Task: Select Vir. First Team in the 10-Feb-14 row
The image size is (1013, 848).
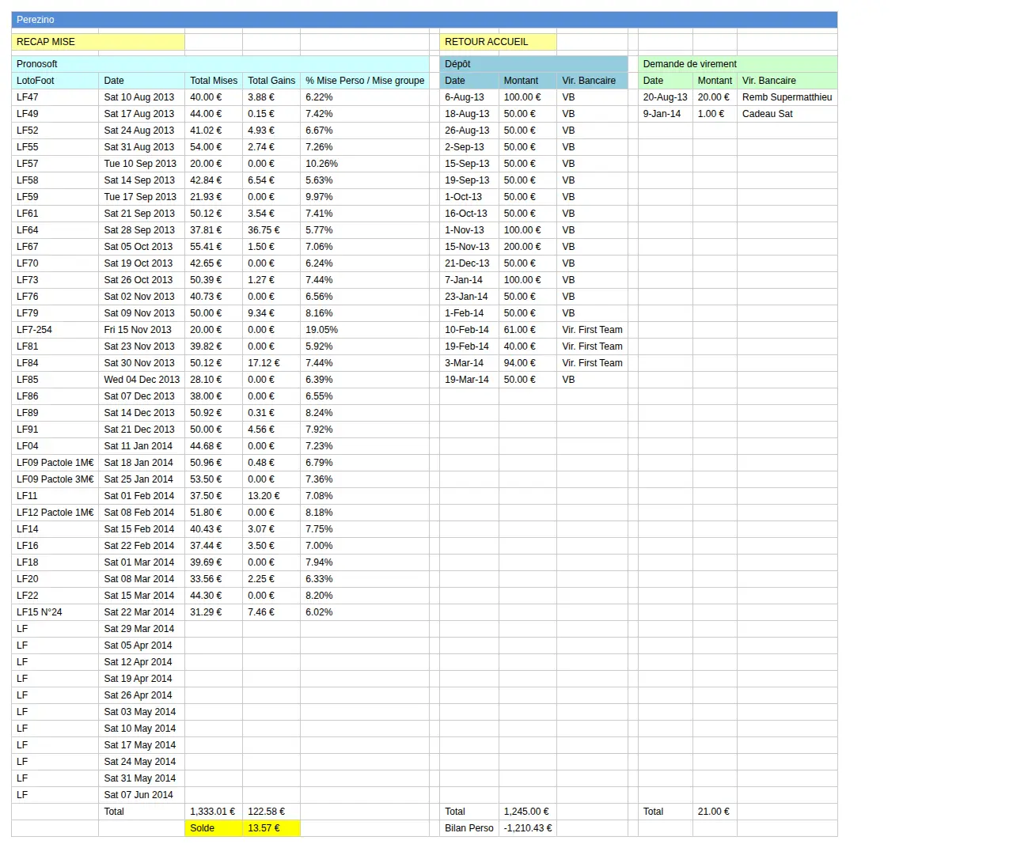Action: click(x=592, y=330)
